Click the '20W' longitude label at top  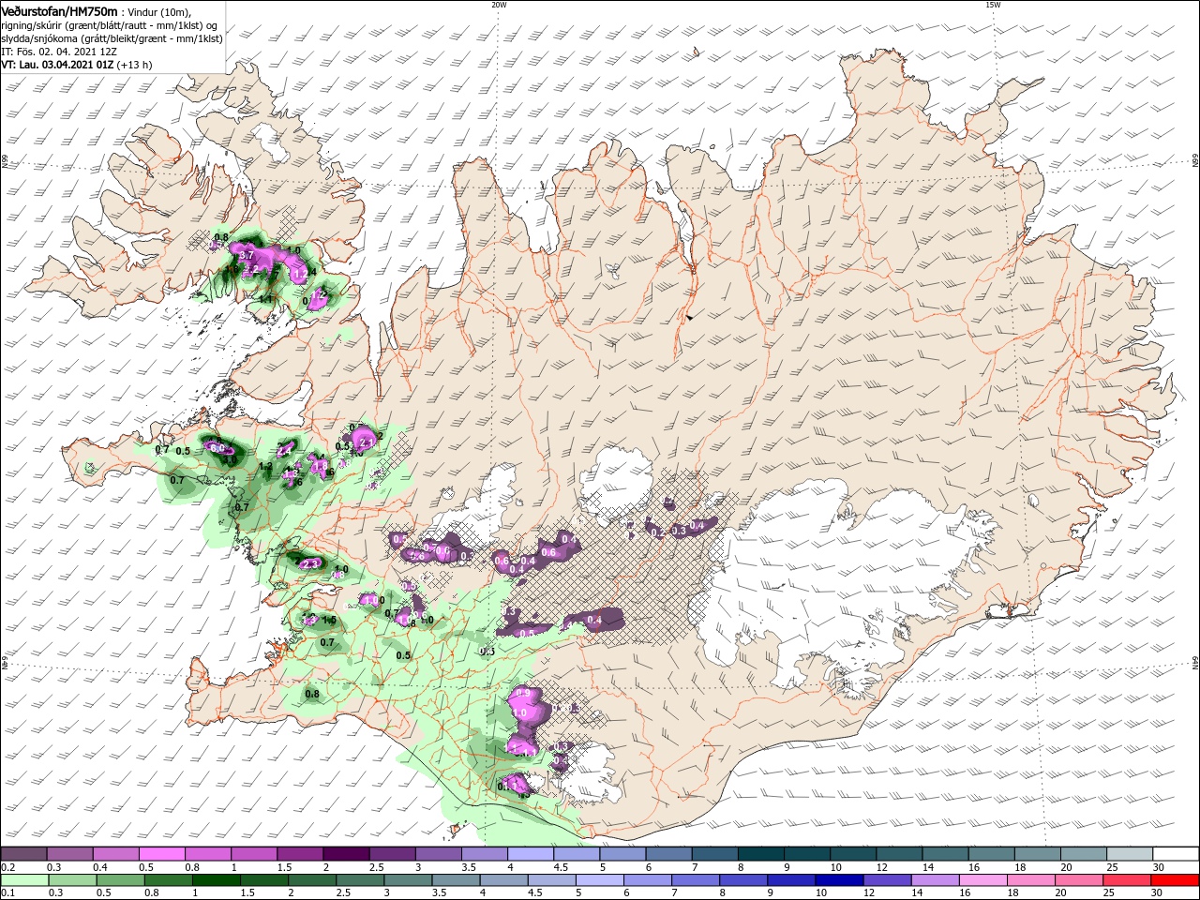499,5
